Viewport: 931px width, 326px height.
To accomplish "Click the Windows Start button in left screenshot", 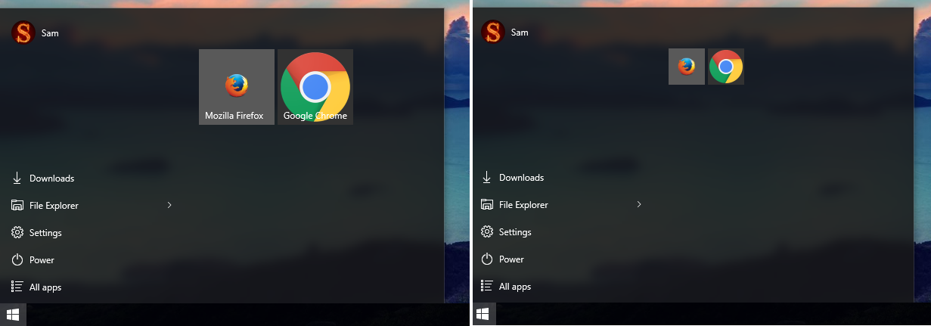I will click(x=13, y=314).
